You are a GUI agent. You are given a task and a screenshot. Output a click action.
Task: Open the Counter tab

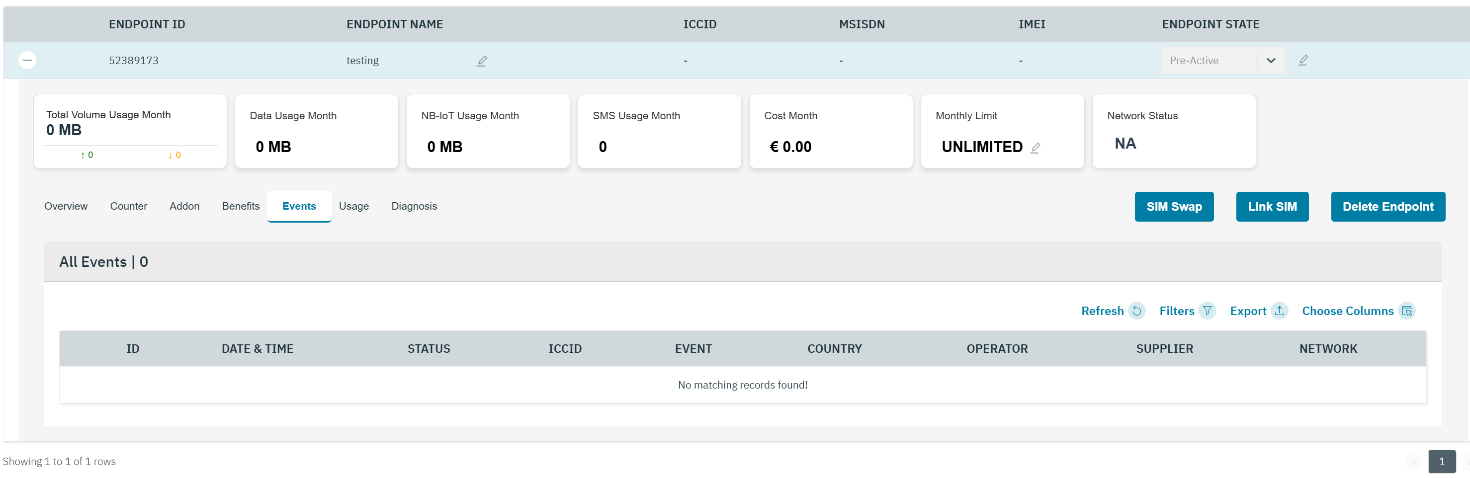coord(128,207)
